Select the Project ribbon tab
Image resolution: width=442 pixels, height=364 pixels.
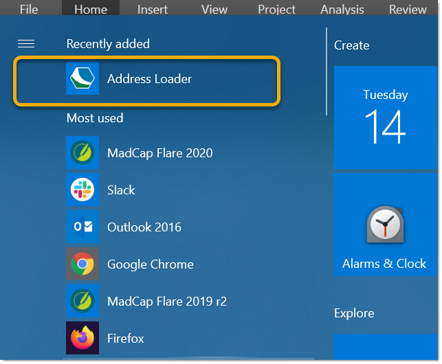[x=276, y=9]
